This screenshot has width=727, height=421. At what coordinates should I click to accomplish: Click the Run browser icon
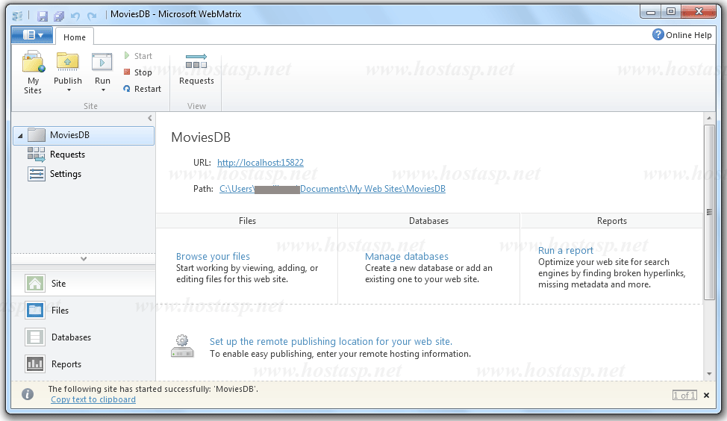point(102,62)
